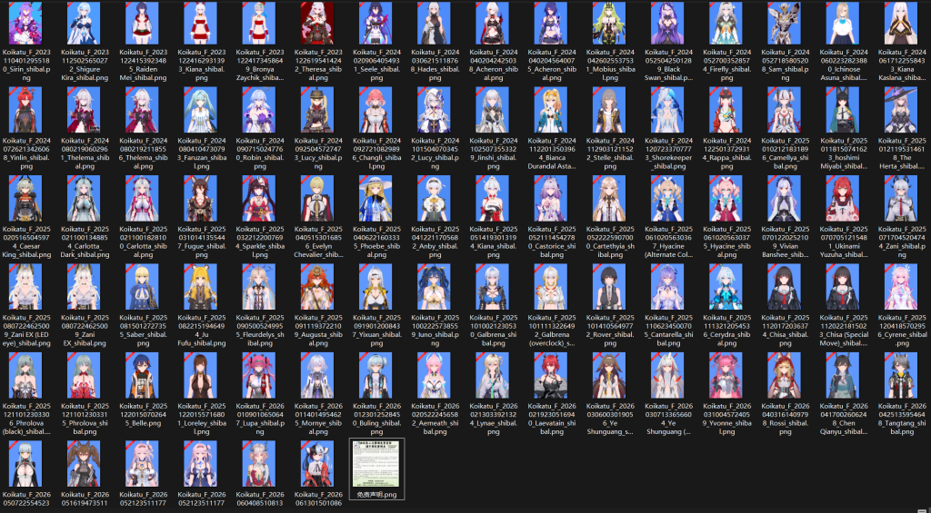Select the Saber_shibal.png file icon
Viewport: 931px width, 513px height.
click(x=143, y=286)
